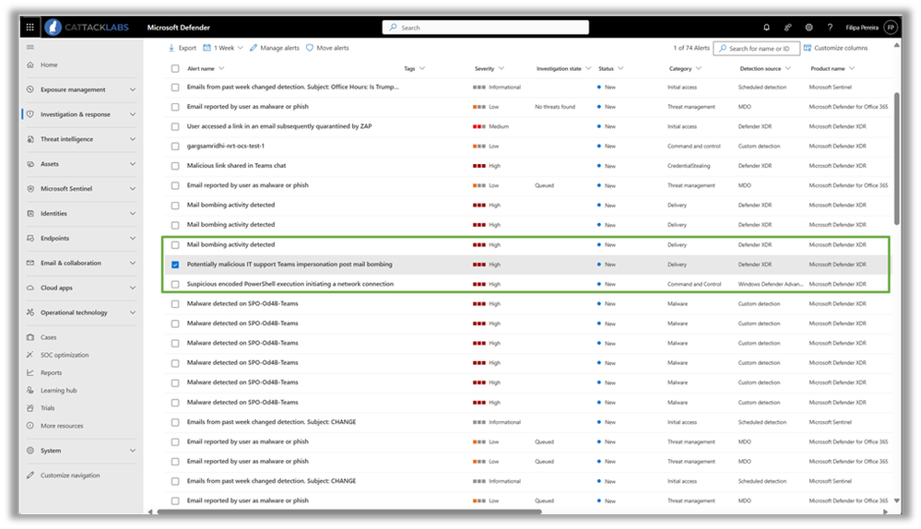
Task: Click the Cases icon
Action: point(30,337)
